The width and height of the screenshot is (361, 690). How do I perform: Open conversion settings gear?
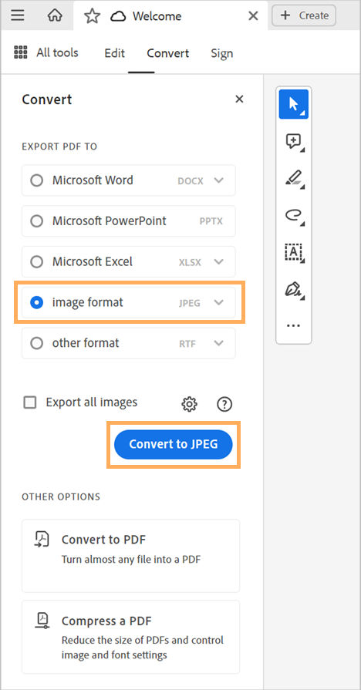[189, 403]
